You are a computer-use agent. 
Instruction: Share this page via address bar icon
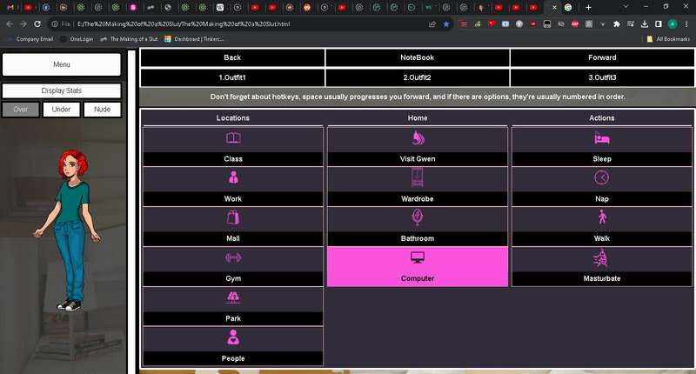[432, 24]
